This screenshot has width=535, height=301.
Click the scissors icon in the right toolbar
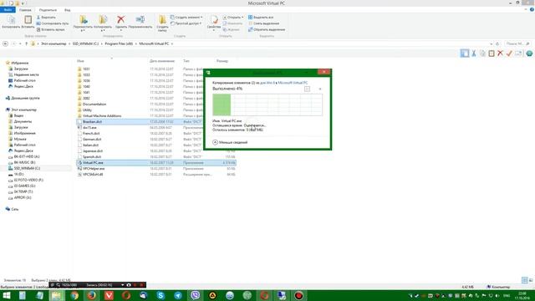(474, 54)
